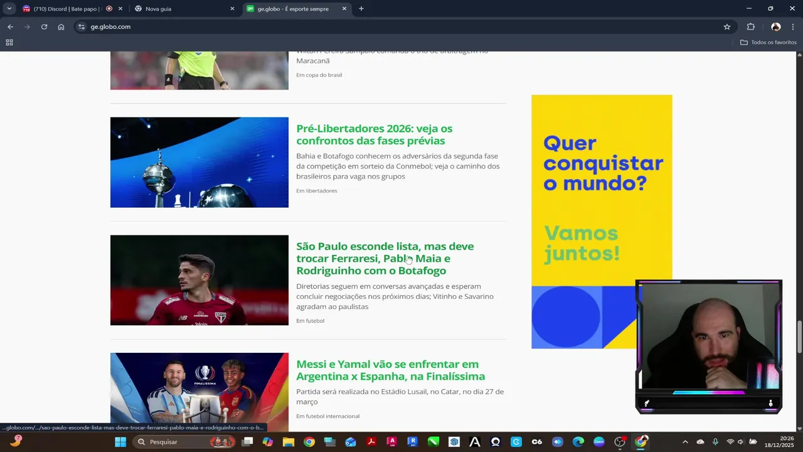Open the weather widget on the taskbar
The image size is (803, 452).
point(16,442)
